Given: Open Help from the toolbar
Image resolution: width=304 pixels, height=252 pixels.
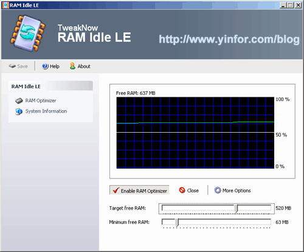Looking at the screenshot, I should (x=50, y=66).
